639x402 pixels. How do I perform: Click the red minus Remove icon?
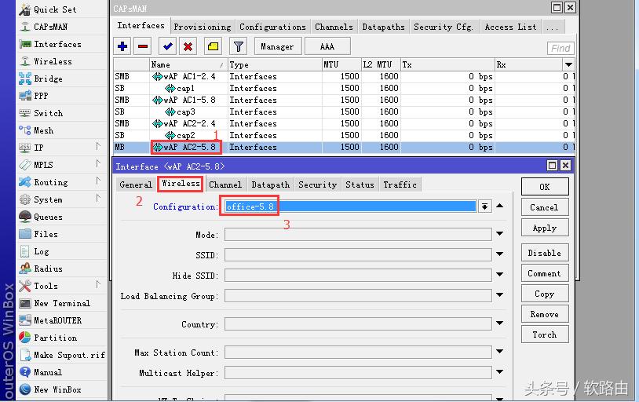click(143, 46)
